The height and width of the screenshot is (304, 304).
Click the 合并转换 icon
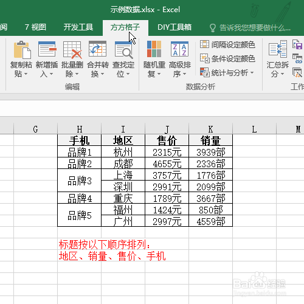pyautogui.click(x=97, y=49)
